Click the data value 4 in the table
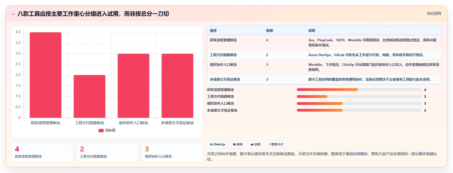453x173 pixels. coord(267,40)
